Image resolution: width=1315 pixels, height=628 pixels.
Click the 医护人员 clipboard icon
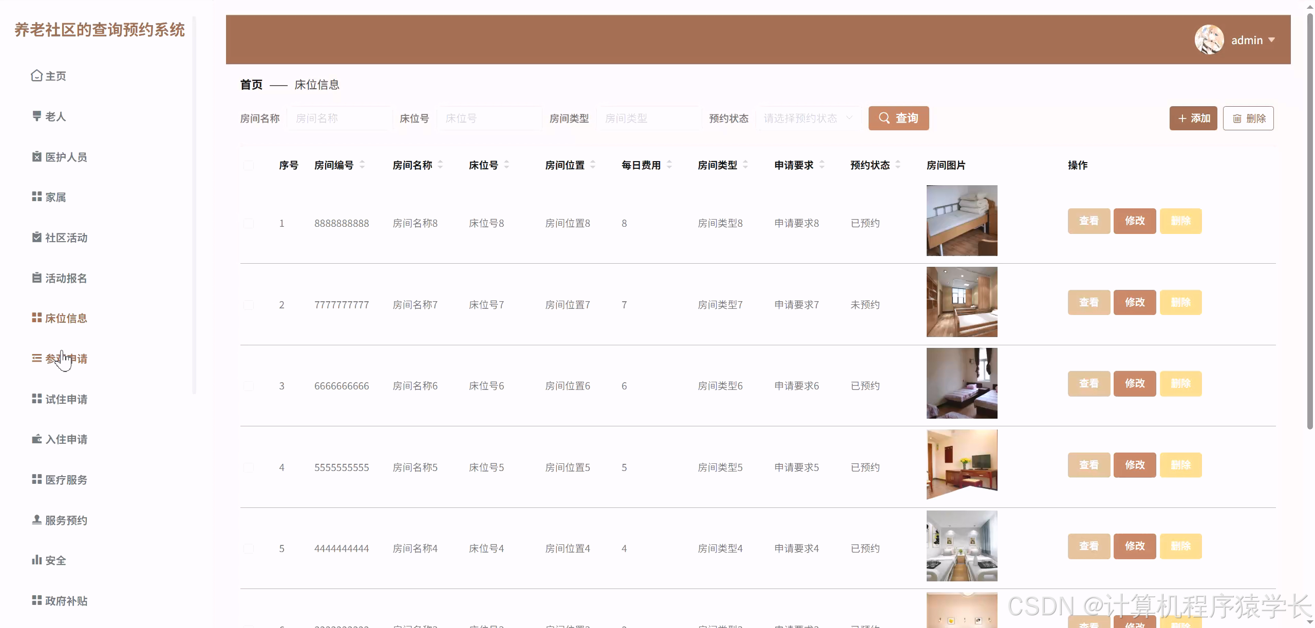tap(36, 156)
